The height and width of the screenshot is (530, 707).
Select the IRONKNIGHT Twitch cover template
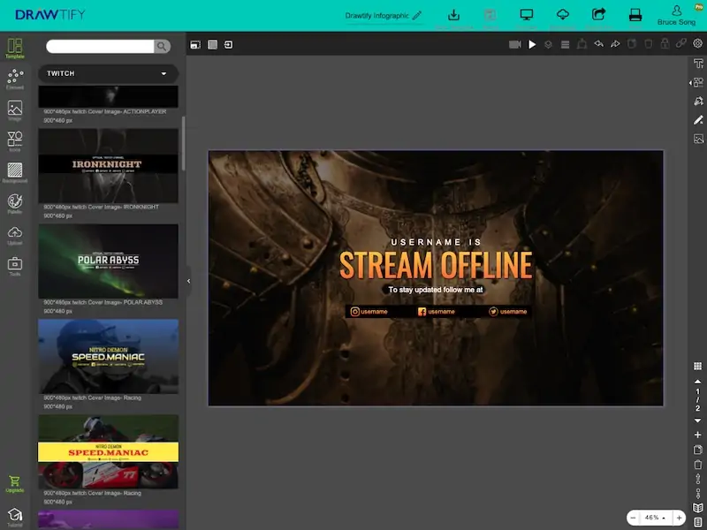tap(108, 165)
